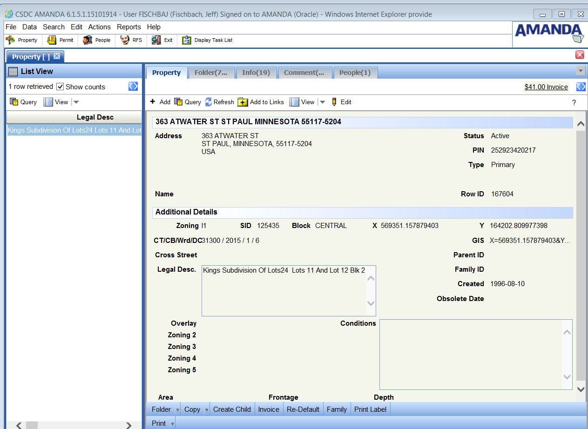Expand the View dropdown in List View

point(76,102)
